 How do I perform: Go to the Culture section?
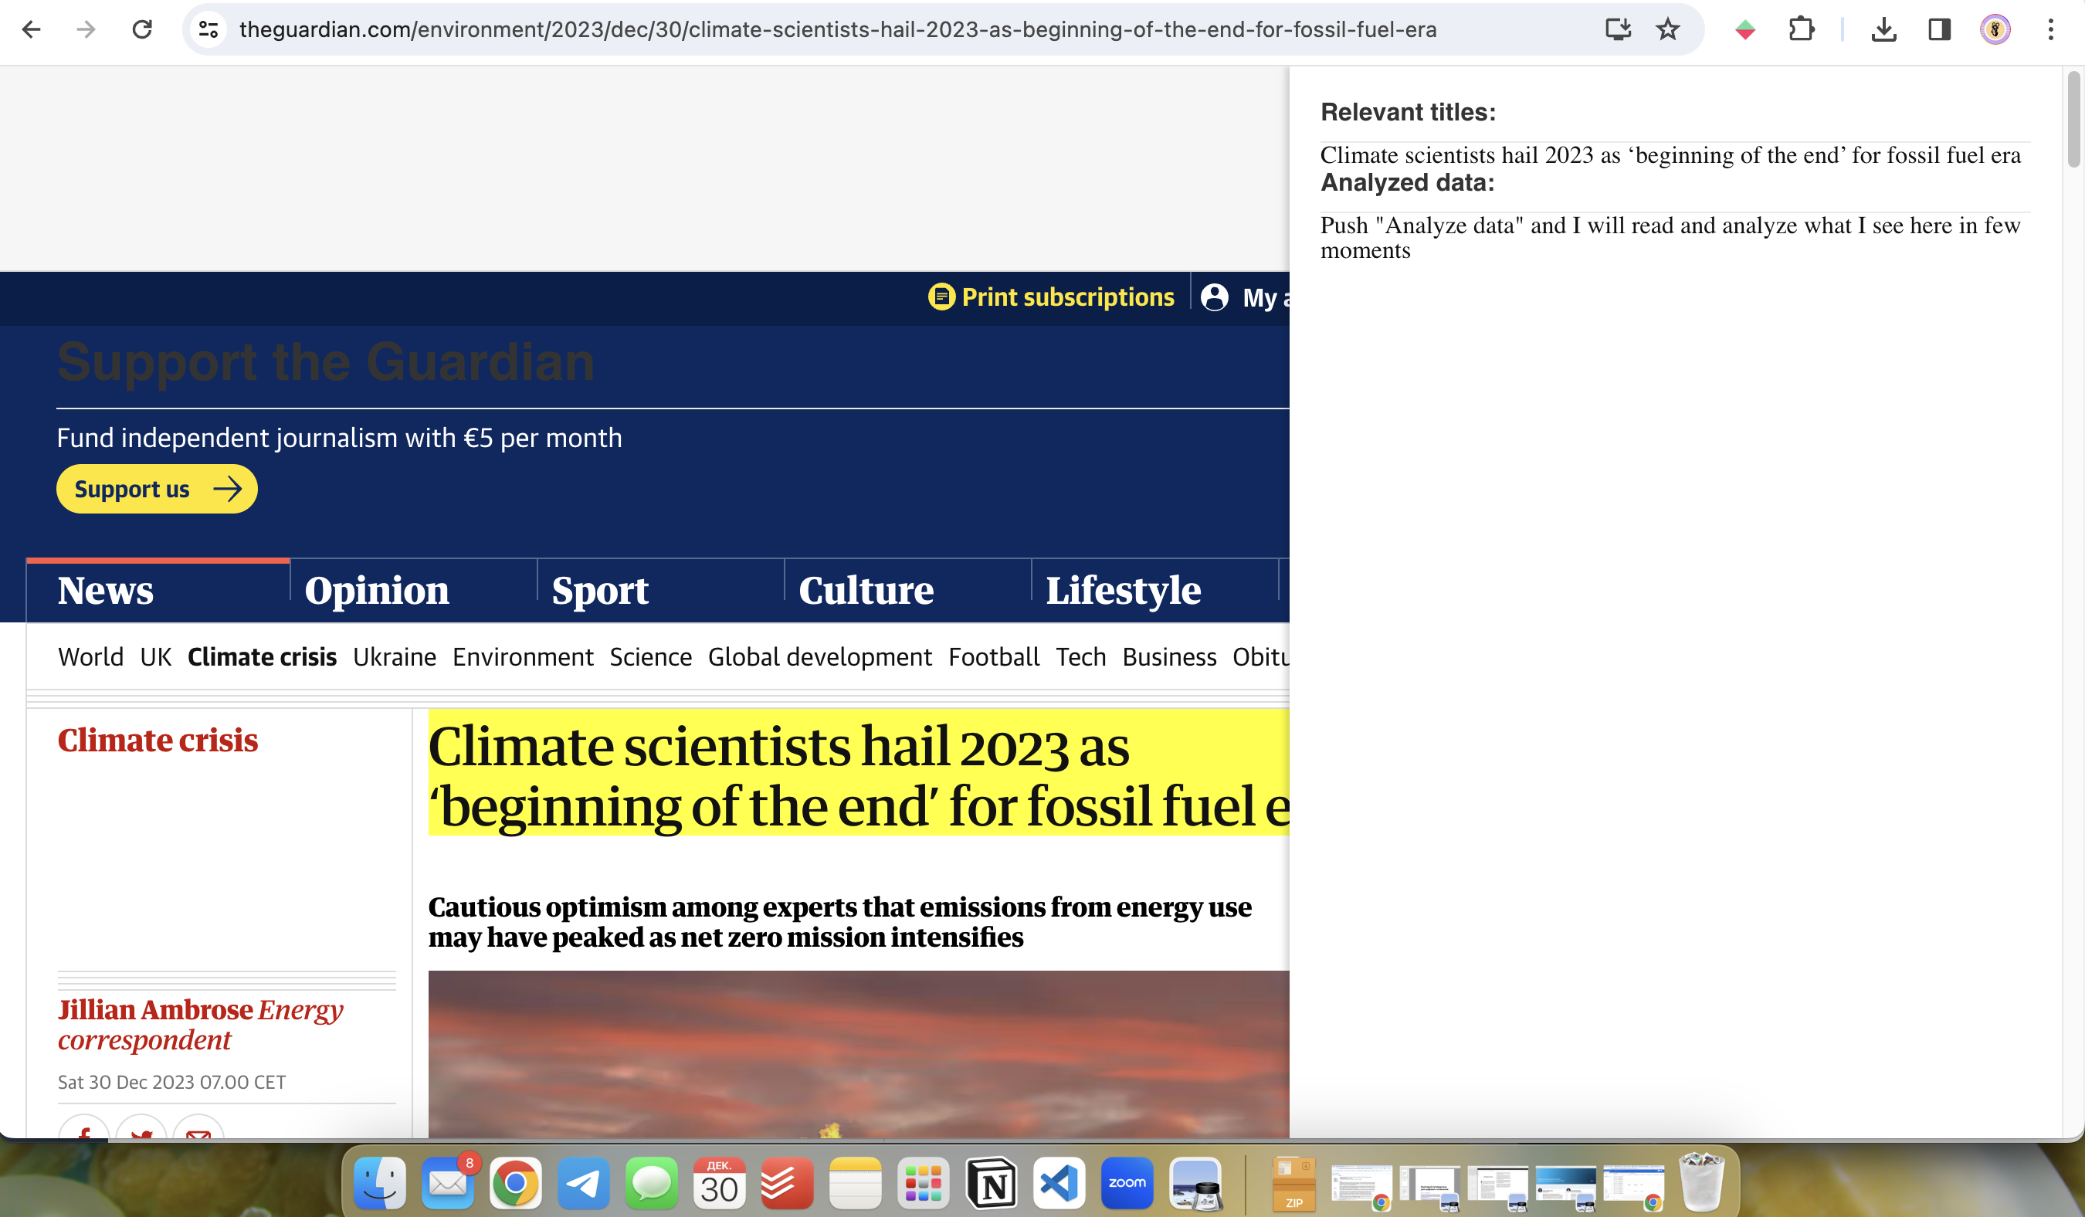(866, 591)
